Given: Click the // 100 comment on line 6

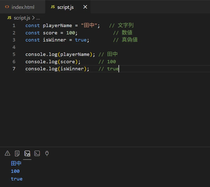Looking at the screenshot, I should point(107,62).
